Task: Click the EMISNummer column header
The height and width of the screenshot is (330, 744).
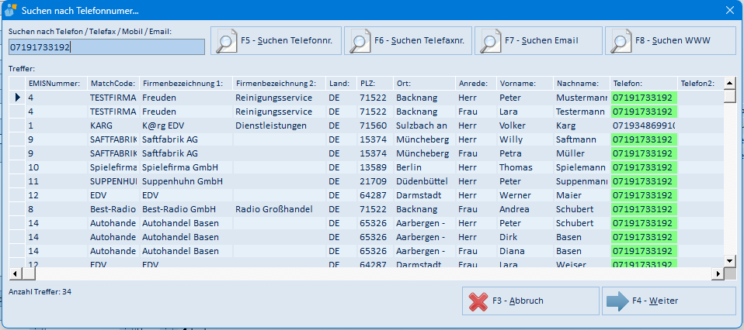Action: [x=57, y=84]
